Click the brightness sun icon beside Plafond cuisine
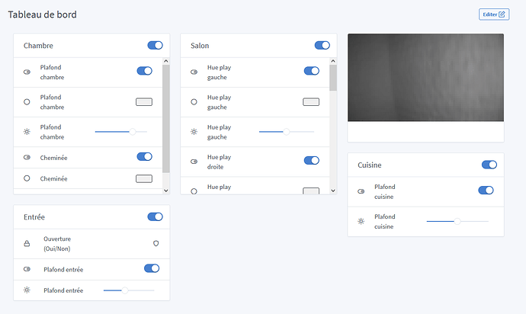This screenshot has width=526, height=314. point(361,222)
